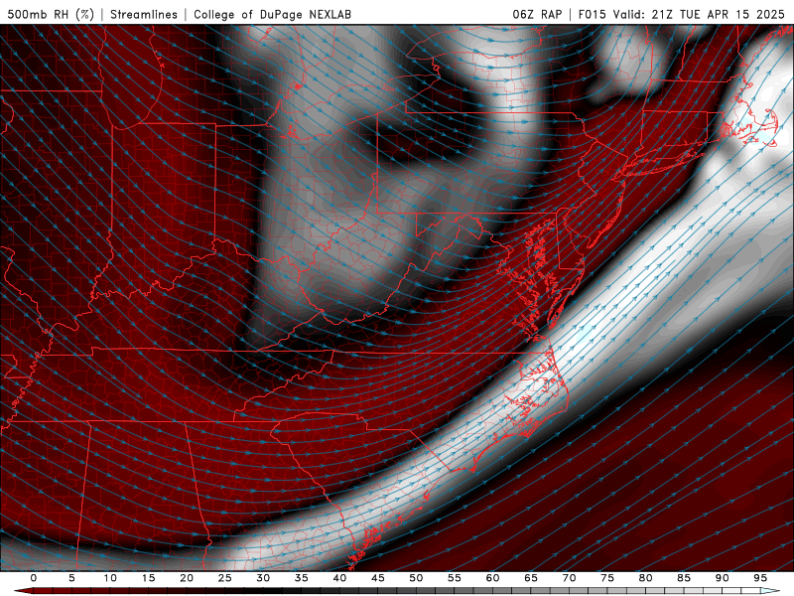794x596 pixels.
Task: Select the "06Z RAP" model run label
Action: pyautogui.click(x=537, y=14)
